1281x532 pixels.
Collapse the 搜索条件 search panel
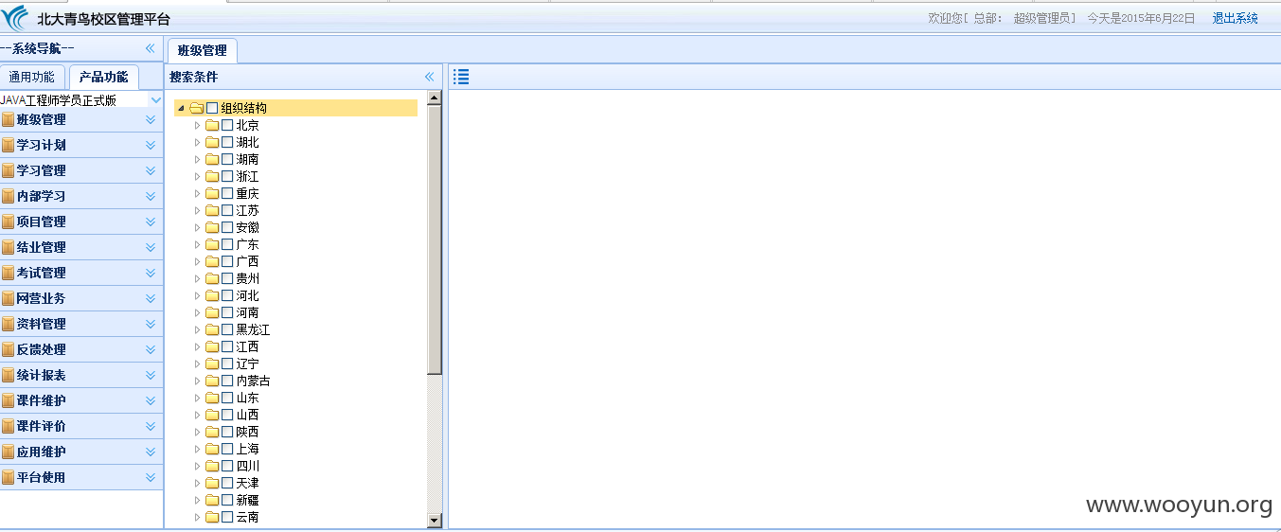429,77
